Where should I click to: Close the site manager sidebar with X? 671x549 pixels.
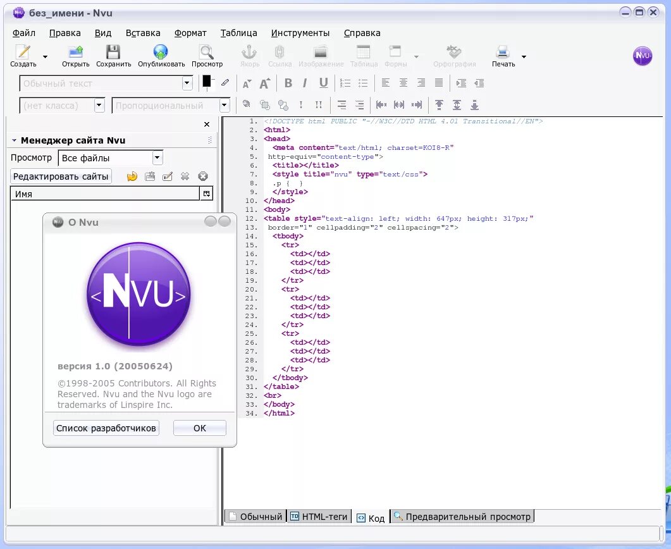(207, 124)
